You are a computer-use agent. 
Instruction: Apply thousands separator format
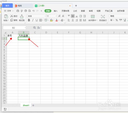point(121,20)
